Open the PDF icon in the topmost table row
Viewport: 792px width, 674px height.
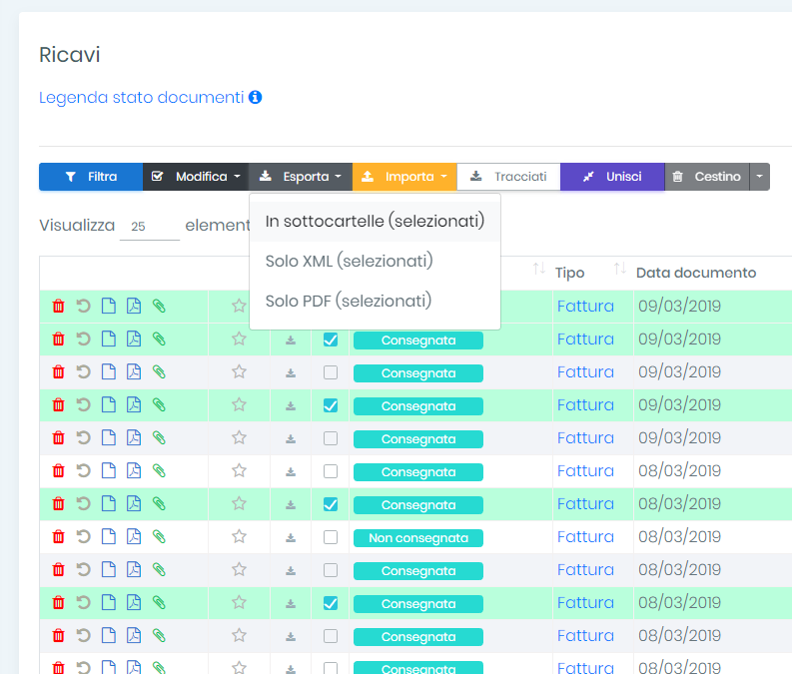click(134, 306)
